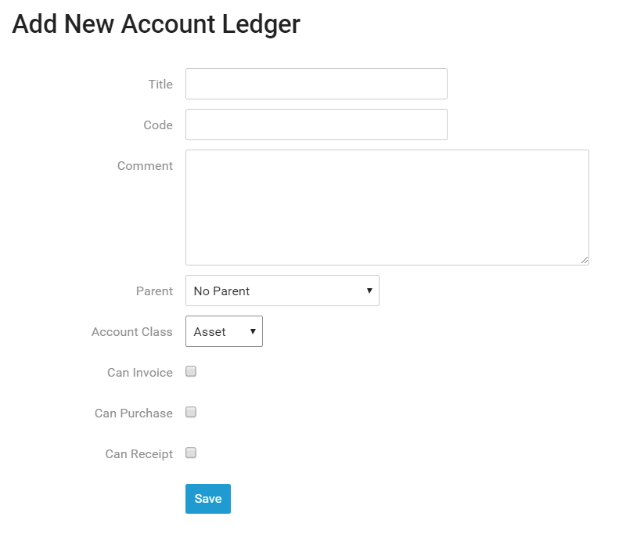The image size is (644, 538).
Task: Enable the Can Invoice checkbox
Action: click(190, 371)
